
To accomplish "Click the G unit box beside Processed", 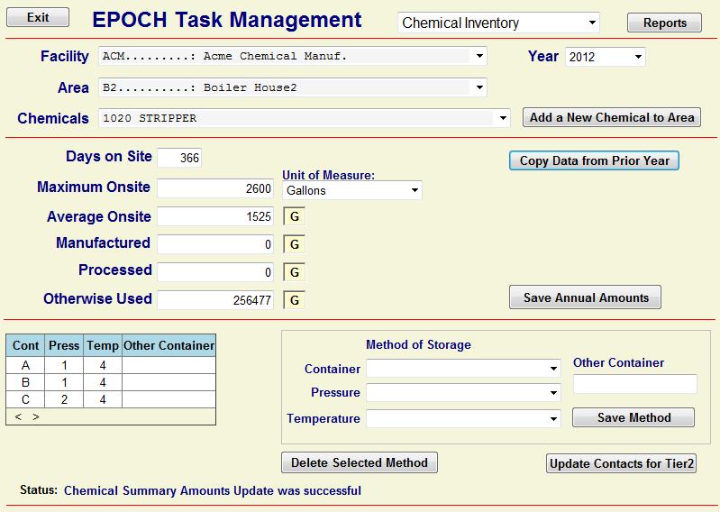I will [x=295, y=272].
